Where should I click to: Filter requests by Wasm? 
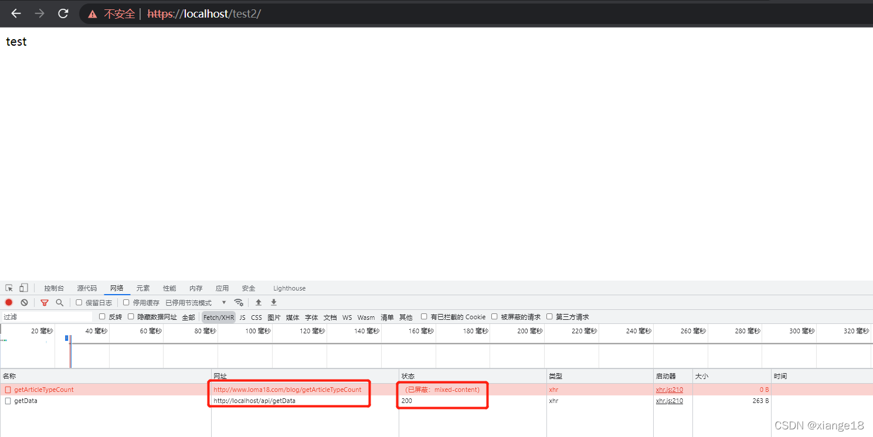[366, 317]
